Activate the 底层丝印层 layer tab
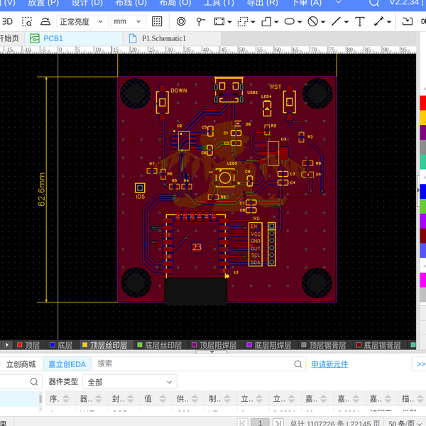Screen dimensions: 426x426 click(160, 345)
